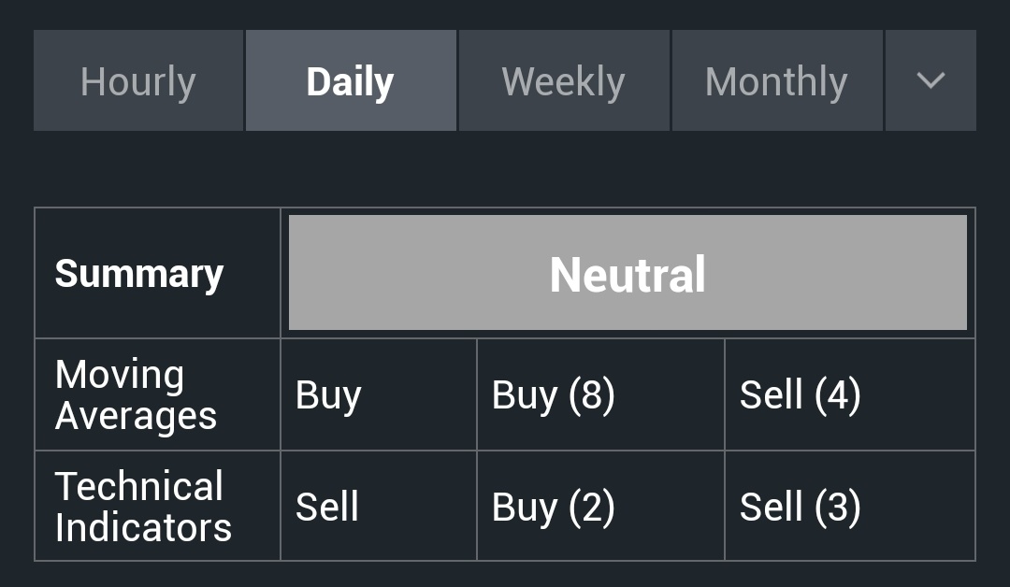Click the Neutral summary banner

click(628, 273)
